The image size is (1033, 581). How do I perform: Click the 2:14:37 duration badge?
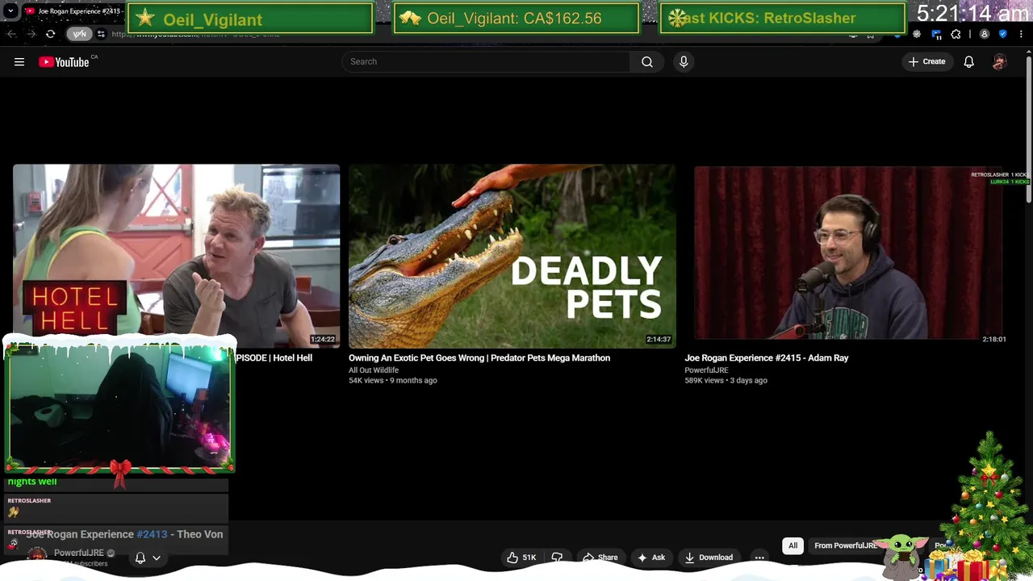tap(659, 340)
